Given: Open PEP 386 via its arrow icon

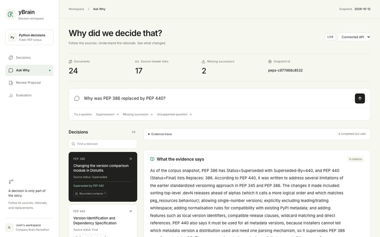Looking at the screenshot, I should point(131,159).
